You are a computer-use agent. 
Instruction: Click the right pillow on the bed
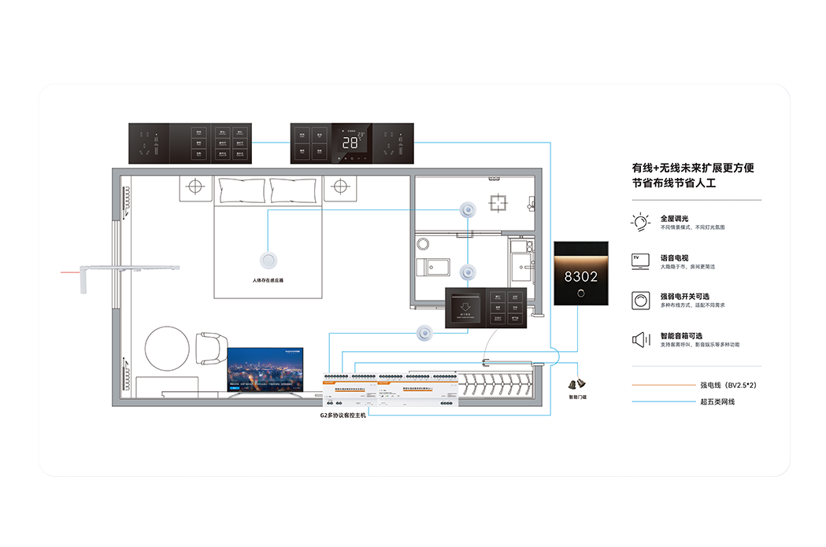pos(294,190)
